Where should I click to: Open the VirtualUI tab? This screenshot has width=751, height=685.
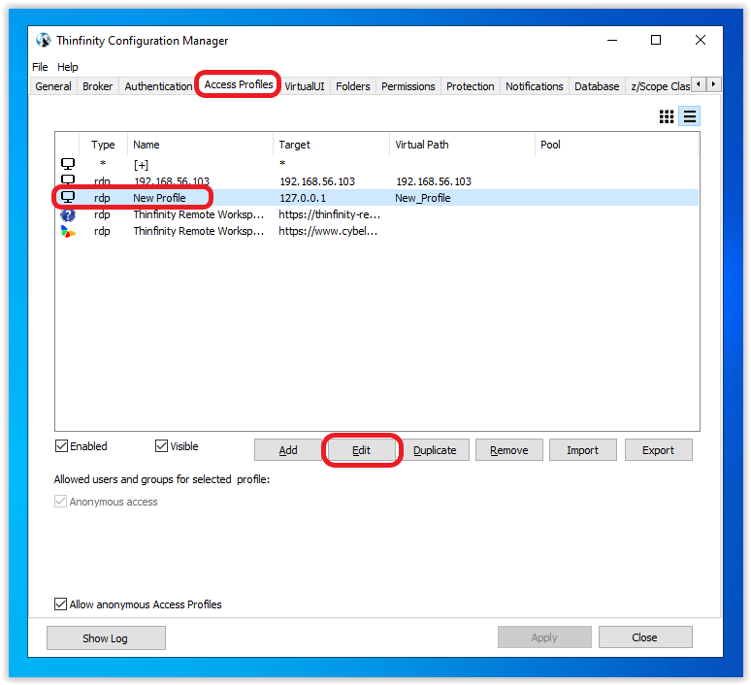305,86
